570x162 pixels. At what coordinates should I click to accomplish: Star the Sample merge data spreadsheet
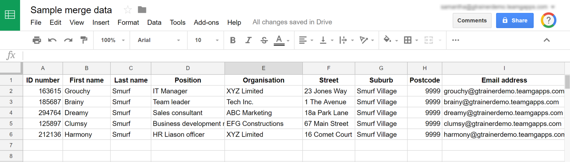(x=127, y=9)
